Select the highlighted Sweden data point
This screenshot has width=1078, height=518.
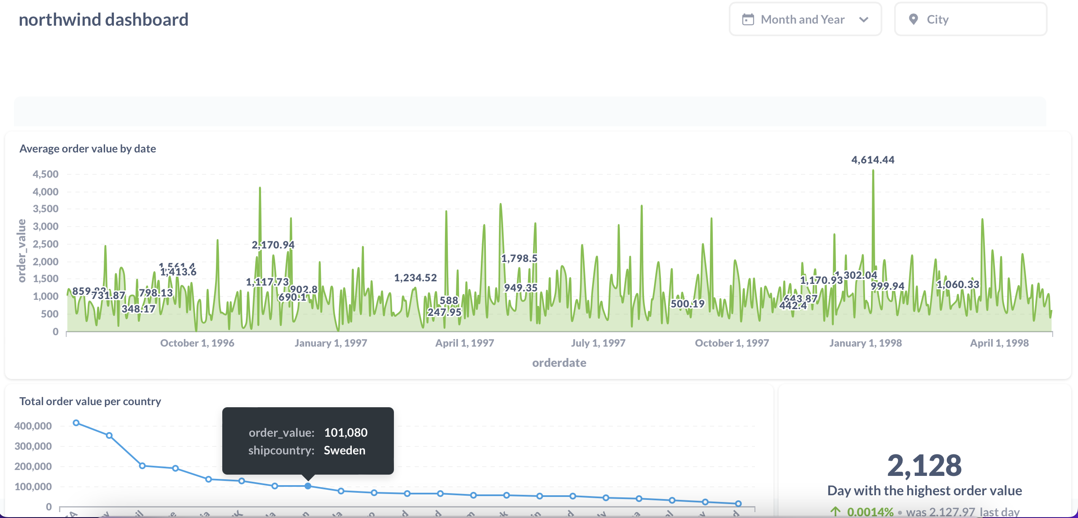pyautogui.click(x=307, y=486)
